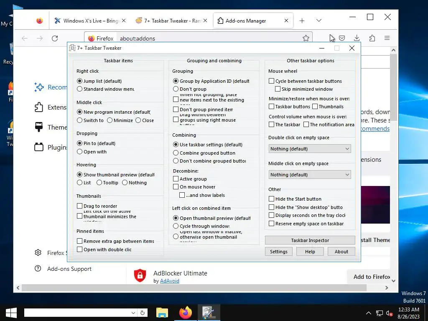Select Dropping Open with option
Viewport: 428px width, 321px height.
click(x=79, y=152)
